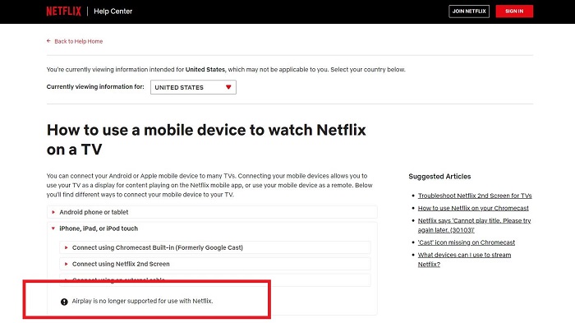Open the United States country dropdown
Screen dimensions: 575x323
(x=193, y=87)
